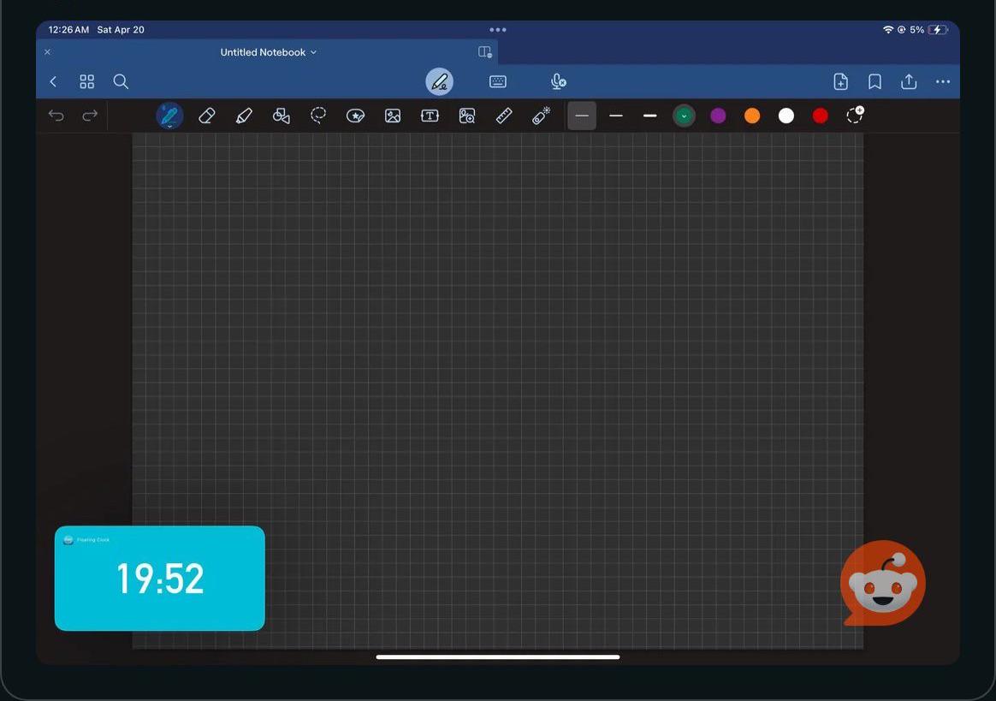Switch to pen writing mode
Viewport: 996px width, 701px height.
(x=439, y=80)
